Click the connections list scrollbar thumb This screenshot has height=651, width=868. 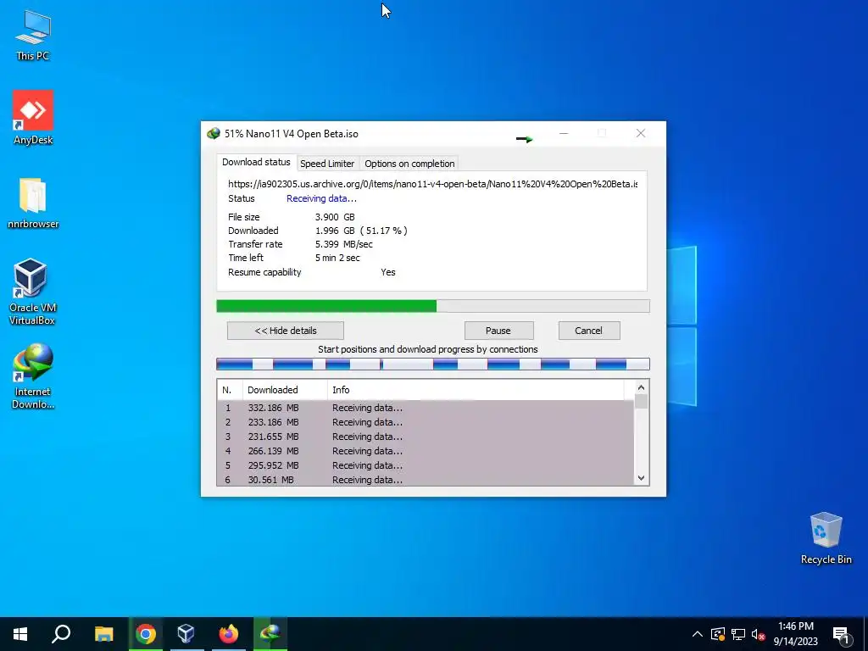point(641,401)
